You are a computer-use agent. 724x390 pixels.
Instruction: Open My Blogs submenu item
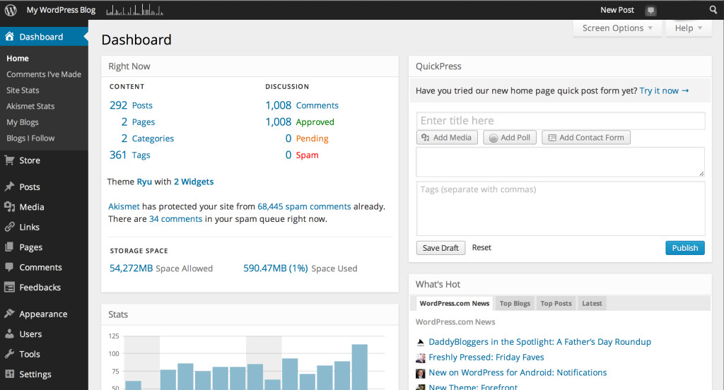coord(23,122)
